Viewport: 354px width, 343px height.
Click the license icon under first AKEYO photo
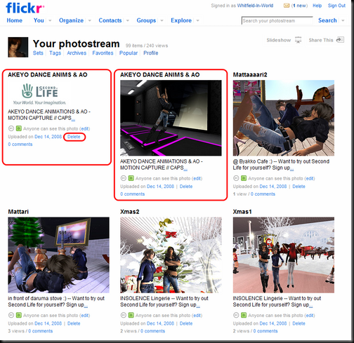coord(11,128)
